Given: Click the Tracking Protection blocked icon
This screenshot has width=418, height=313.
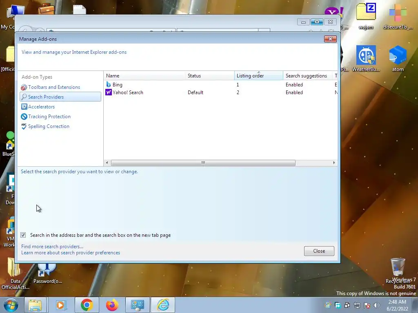Looking at the screenshot, I should (x=24, y=117).
